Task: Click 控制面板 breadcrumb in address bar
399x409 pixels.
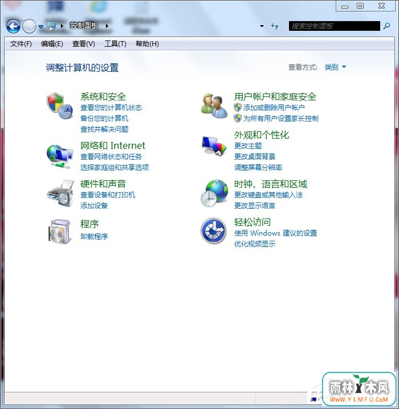Action: (x=84, y=26)
